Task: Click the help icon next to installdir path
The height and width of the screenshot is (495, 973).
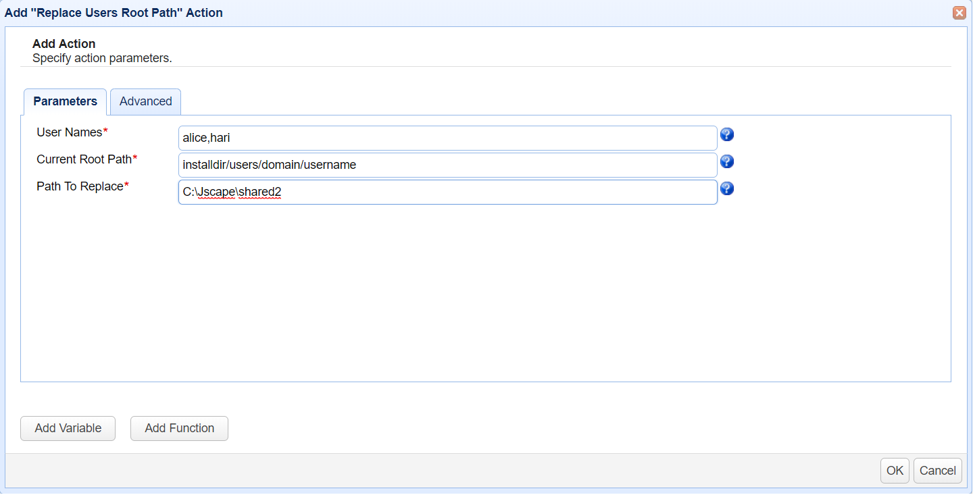Action: tap(726, 161)
